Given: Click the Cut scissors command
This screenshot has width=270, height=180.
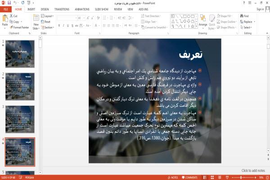Looking at the screenshot, I should (x=13, y=16).
